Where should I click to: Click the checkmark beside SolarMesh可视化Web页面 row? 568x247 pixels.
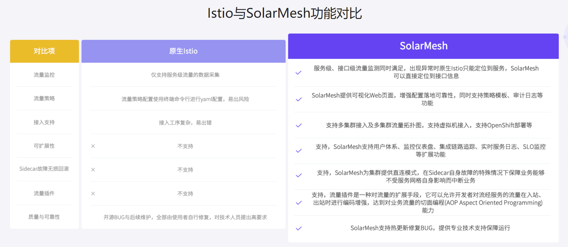click(298, 99)
